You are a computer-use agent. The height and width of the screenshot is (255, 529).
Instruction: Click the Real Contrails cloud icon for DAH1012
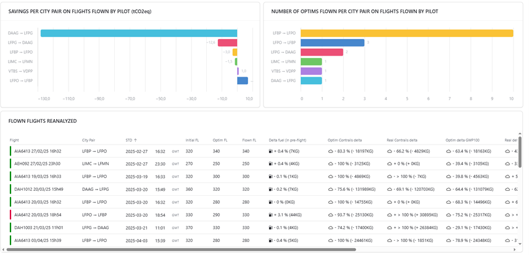389,190
